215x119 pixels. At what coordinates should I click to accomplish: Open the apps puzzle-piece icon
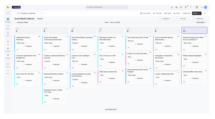186,7
